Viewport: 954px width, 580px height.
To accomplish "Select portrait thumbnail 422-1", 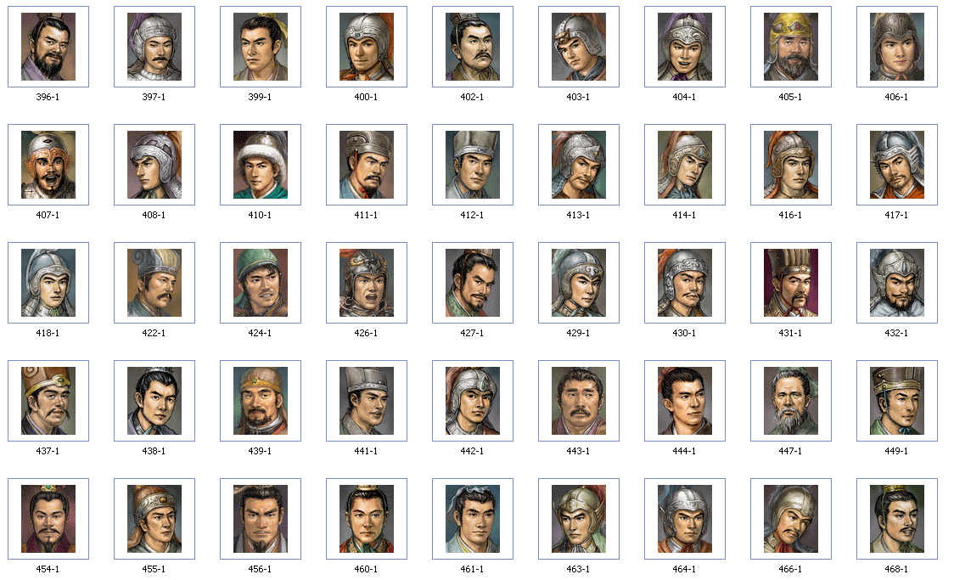I will [154, 283].
